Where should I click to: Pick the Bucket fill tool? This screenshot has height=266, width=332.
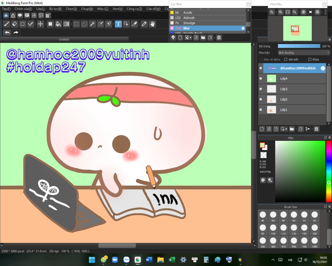(x=58, y=24)
